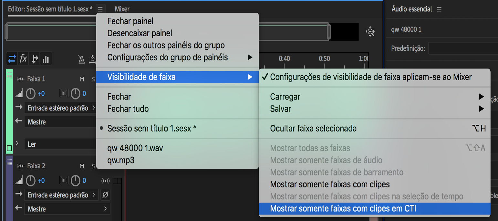Show the track EQ view icon

point(46,59)
